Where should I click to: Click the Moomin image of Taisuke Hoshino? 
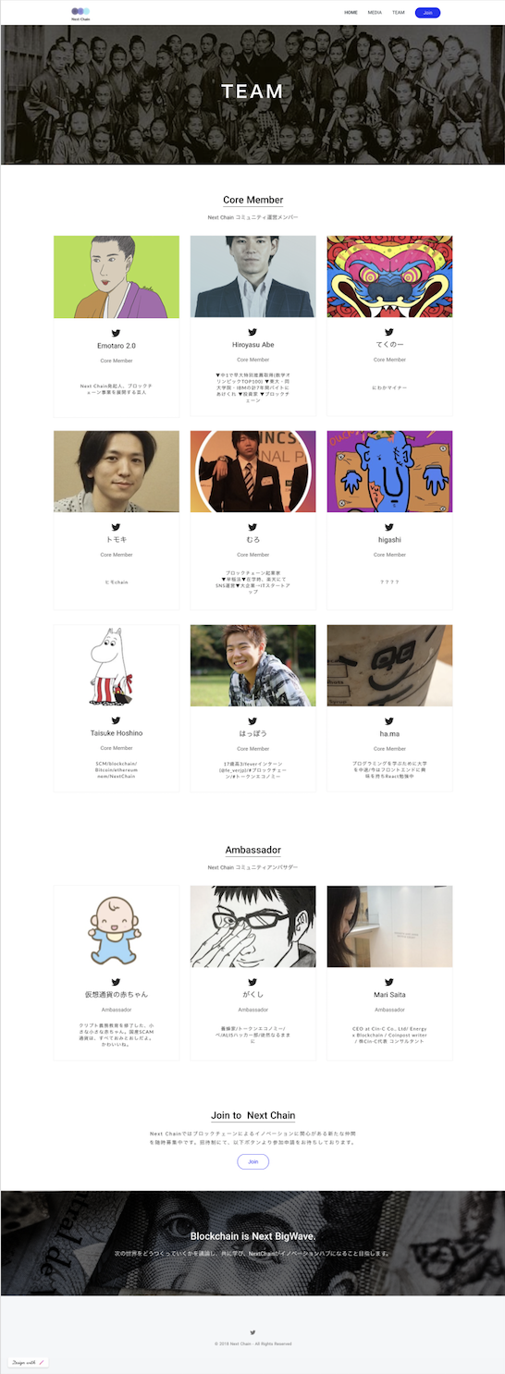coord(117,666)
